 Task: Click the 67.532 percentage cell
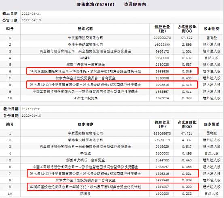tap(187, 38)
